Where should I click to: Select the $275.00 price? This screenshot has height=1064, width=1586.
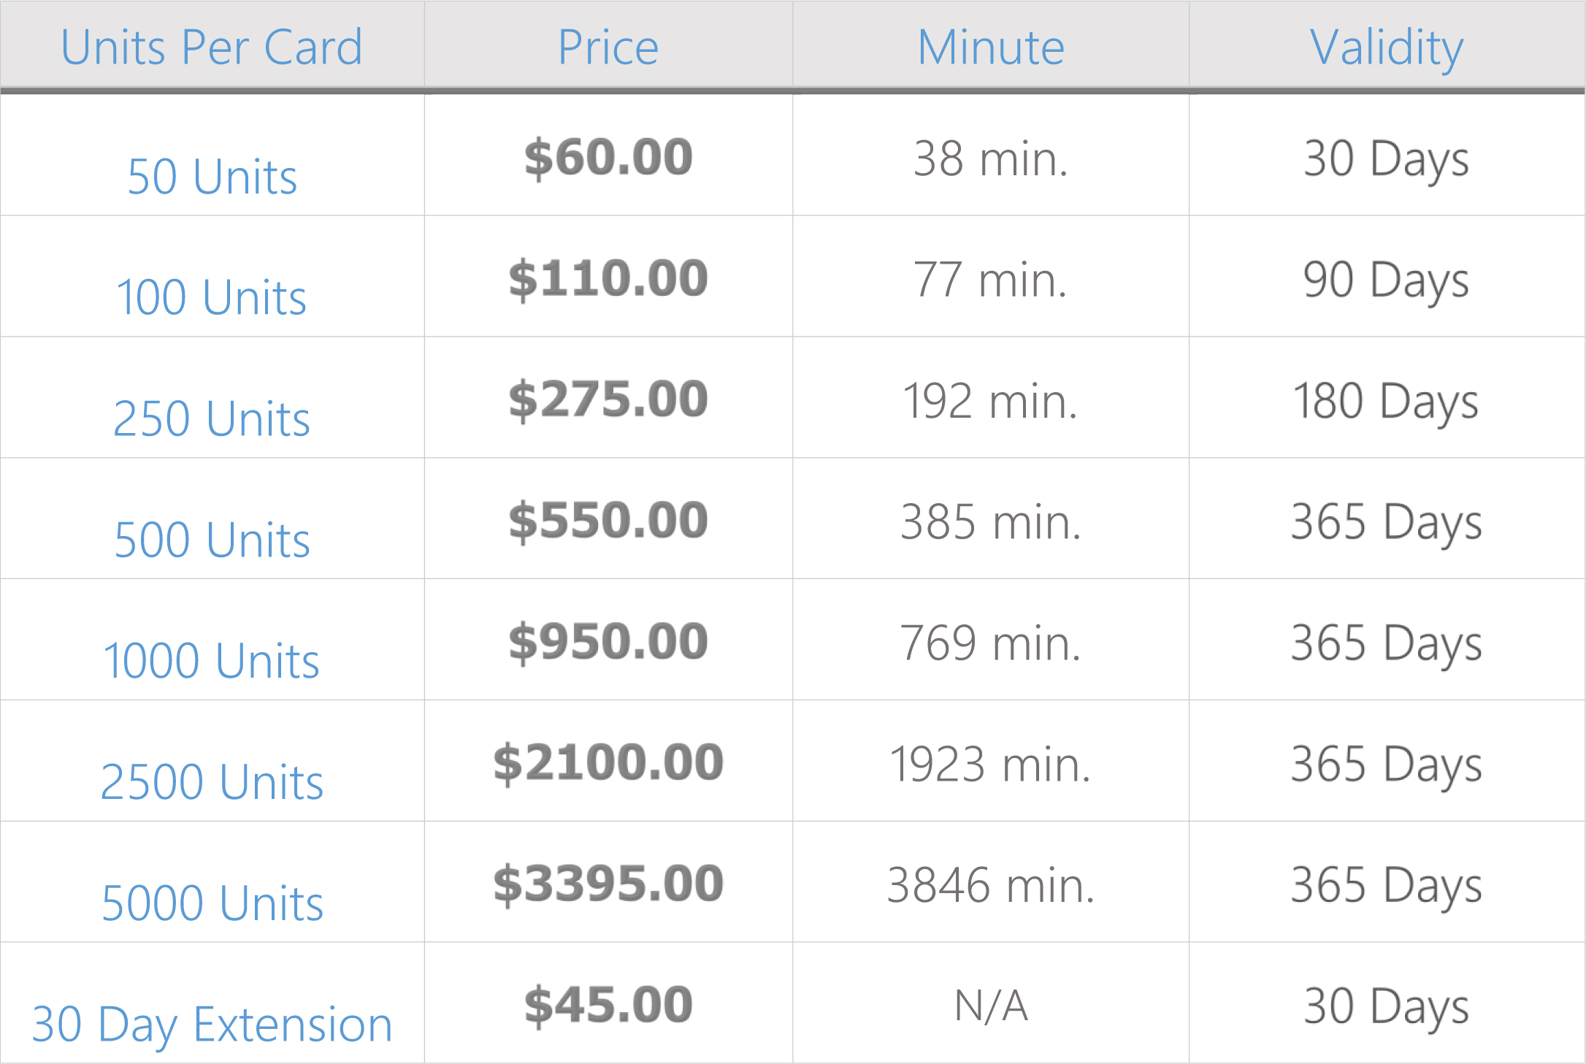608,400
